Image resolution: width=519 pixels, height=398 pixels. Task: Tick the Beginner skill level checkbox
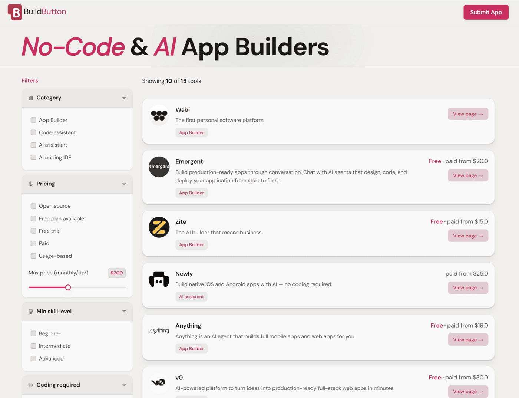(x=33, y=333)
